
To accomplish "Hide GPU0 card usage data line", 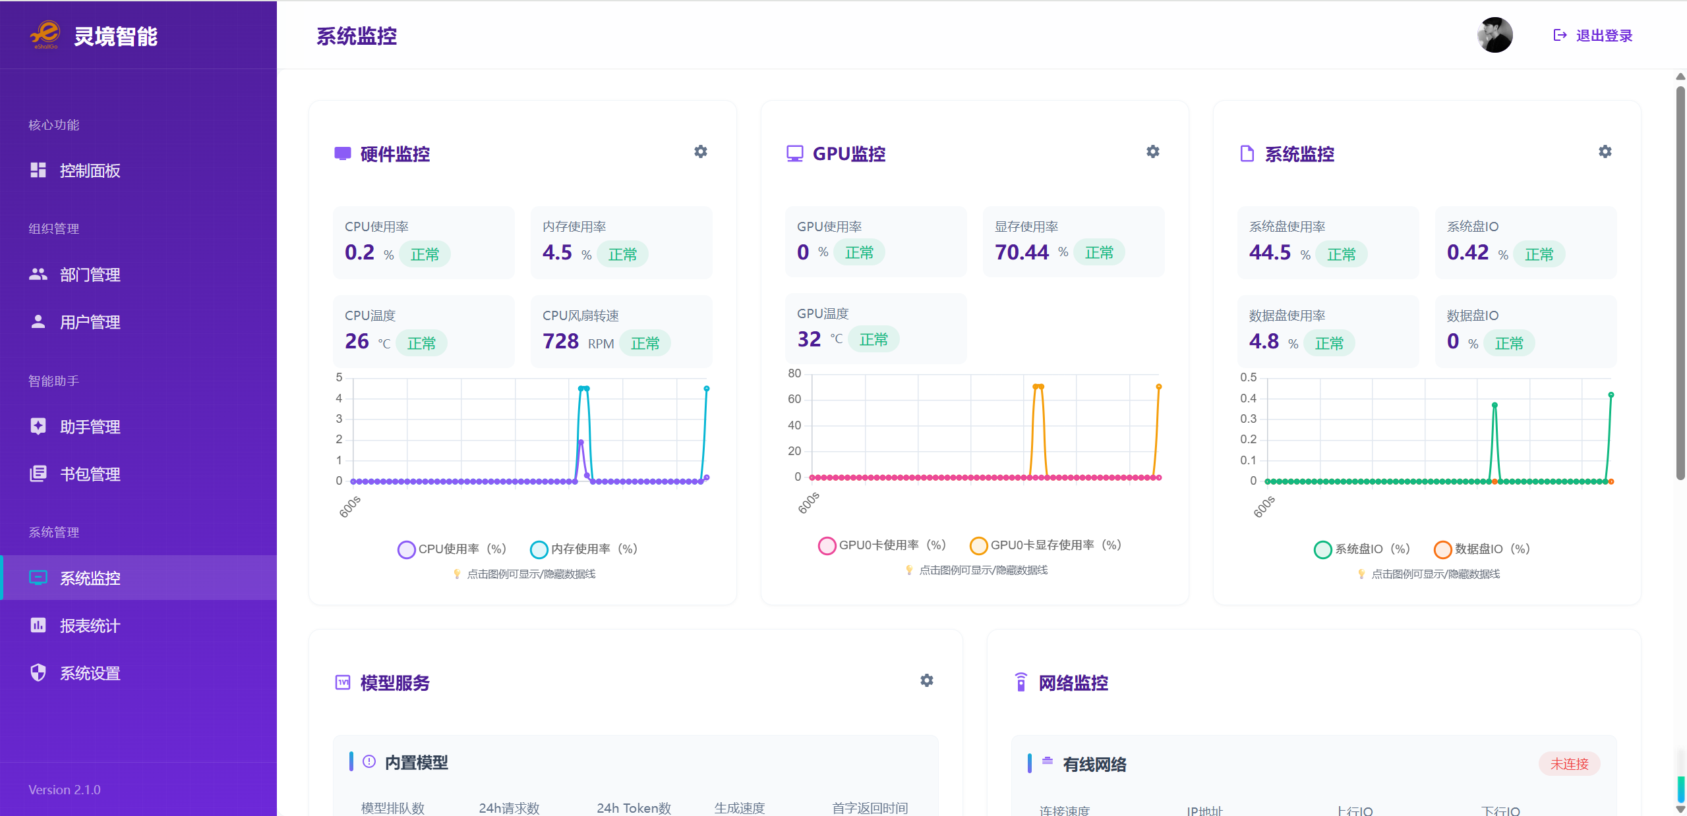I will [x=882, y=545].
